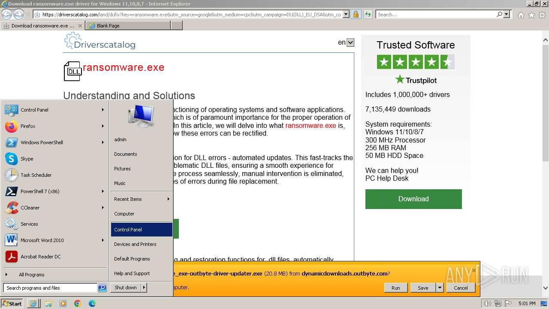Click the IE Search box
The height and width of the screenshot is (309, 549).
pyautogui.click(x=436, y=14)
